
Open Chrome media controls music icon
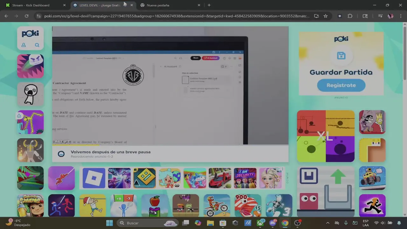380,16
